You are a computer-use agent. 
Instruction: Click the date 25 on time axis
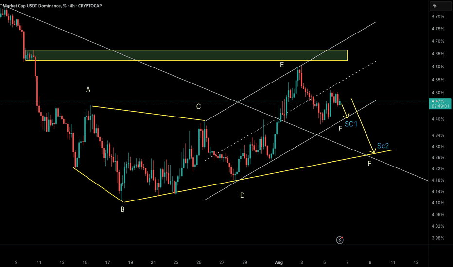(x=199, y=262)
